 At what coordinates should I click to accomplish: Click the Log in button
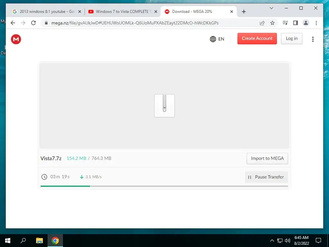click(292, 39)
